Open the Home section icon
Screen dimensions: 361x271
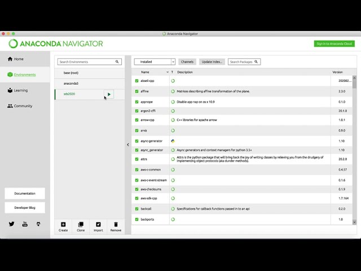coord(10,59)
